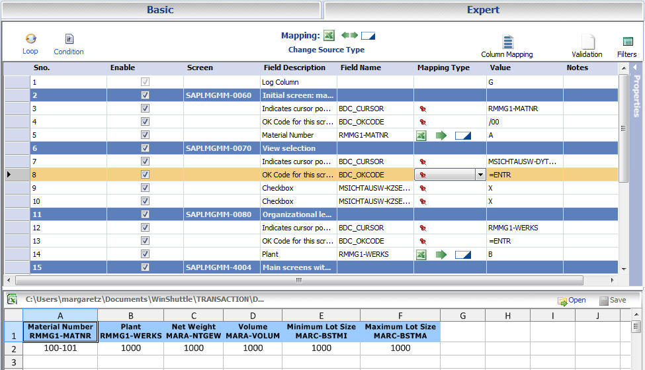
Task: Open Column Mapping
Action: (x=507, y=43)
